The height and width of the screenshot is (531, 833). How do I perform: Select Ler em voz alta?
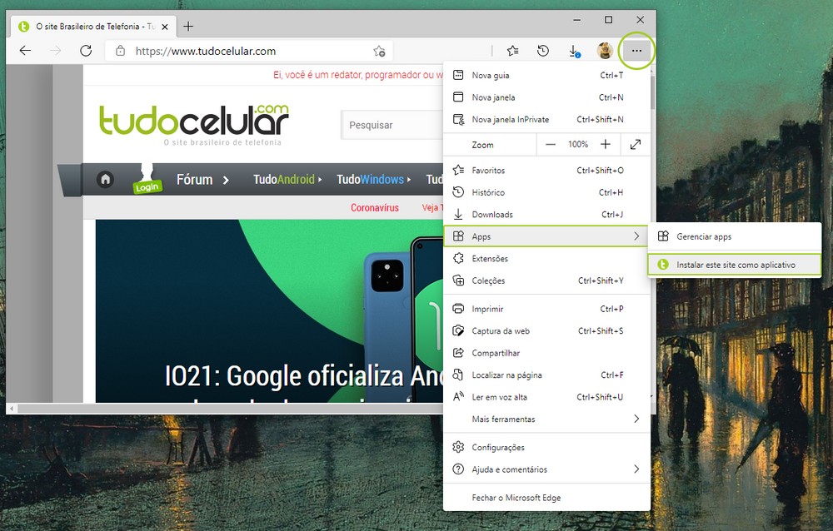pos(546,397)
